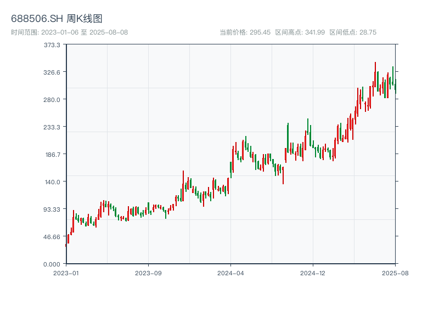Click the 2025-08 x-axis date label
The image size is (439, 329).
point(395,273)
